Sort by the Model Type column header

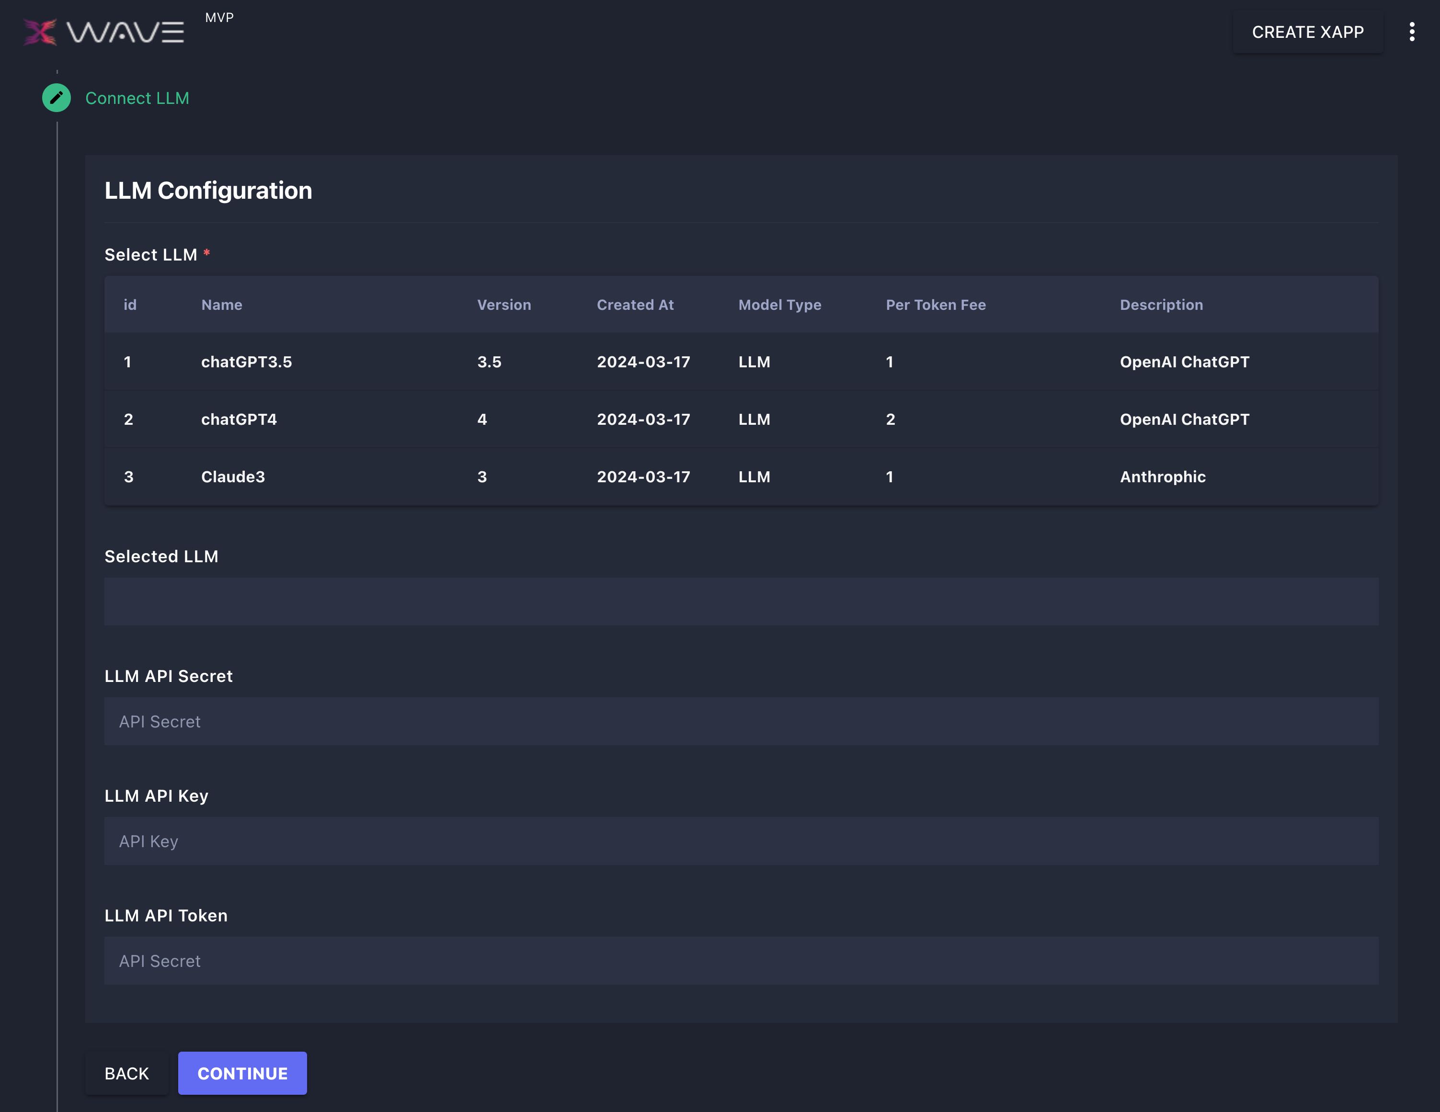click(x=779, y=305)
